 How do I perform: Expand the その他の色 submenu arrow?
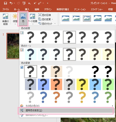(x=113, y=106)
